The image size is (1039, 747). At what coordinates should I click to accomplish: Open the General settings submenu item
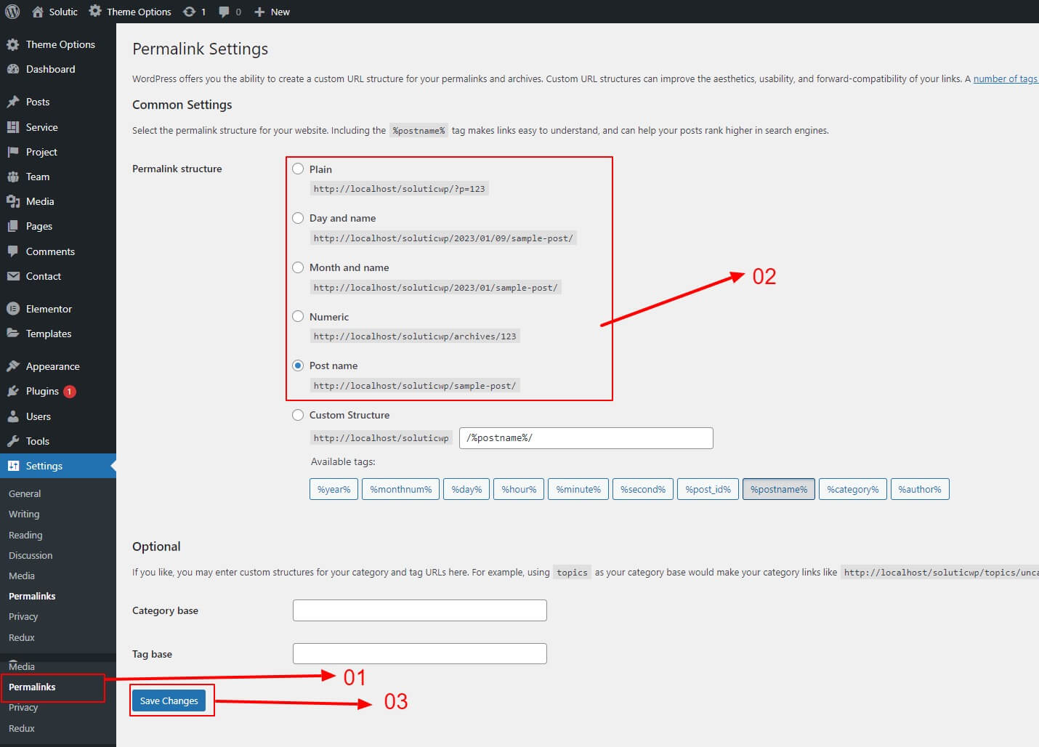[x=25, y=493]
